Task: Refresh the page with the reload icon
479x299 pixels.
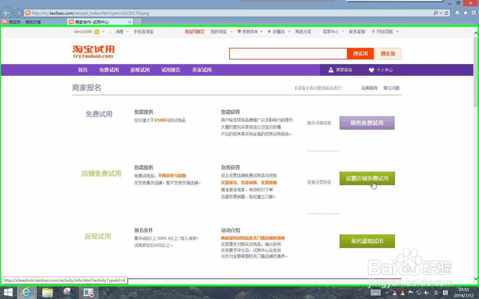Action: [446, 13]
